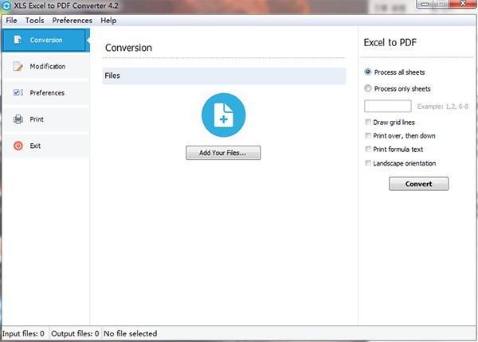Click the red Exit power icon
This screenshot has height=342, width=478.
(18, 146)
